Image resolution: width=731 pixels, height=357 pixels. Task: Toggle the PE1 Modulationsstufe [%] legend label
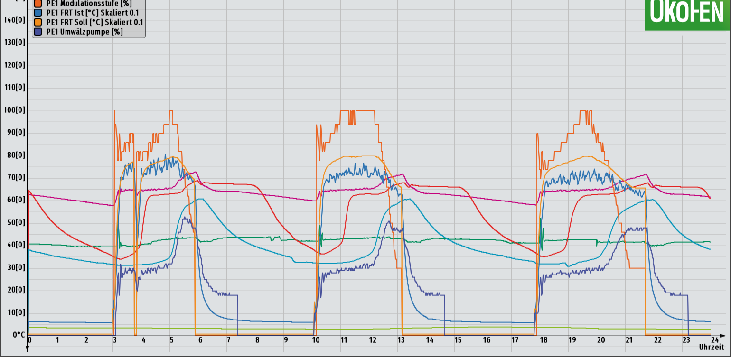[89, 3]
